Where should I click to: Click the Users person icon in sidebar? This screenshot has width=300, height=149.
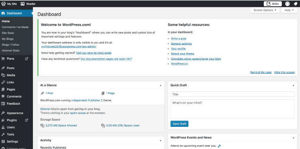tap(3, 127)
